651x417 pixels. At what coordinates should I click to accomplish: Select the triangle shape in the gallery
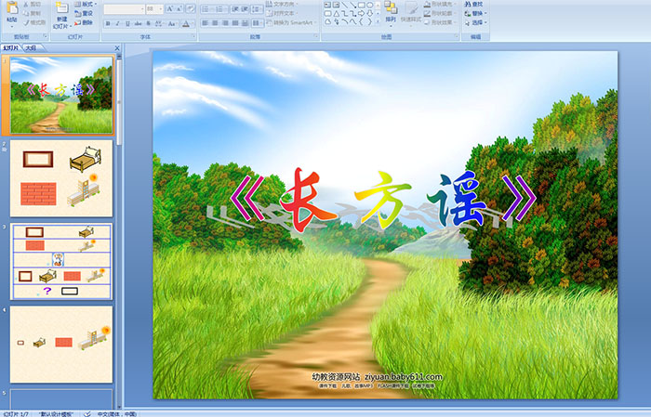337,14
